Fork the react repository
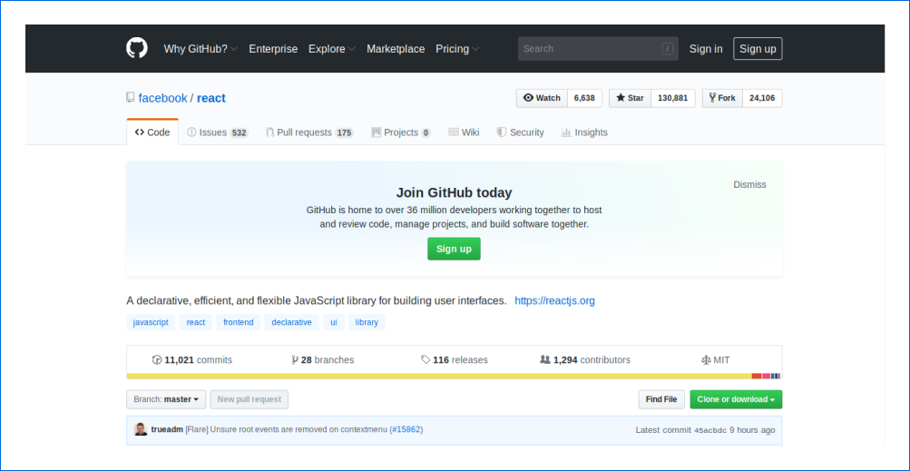 (x=722, y=98)
